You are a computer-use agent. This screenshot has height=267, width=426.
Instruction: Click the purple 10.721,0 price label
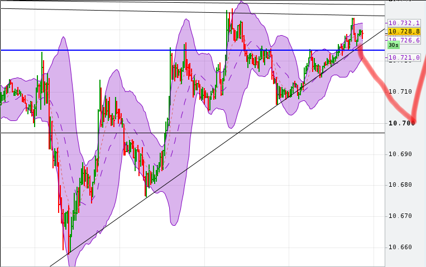(404, 57)
